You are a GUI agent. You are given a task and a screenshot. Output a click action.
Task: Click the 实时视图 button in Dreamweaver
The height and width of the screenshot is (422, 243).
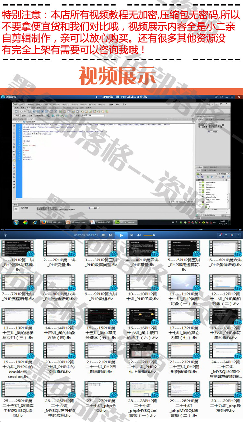pos(39,115)
